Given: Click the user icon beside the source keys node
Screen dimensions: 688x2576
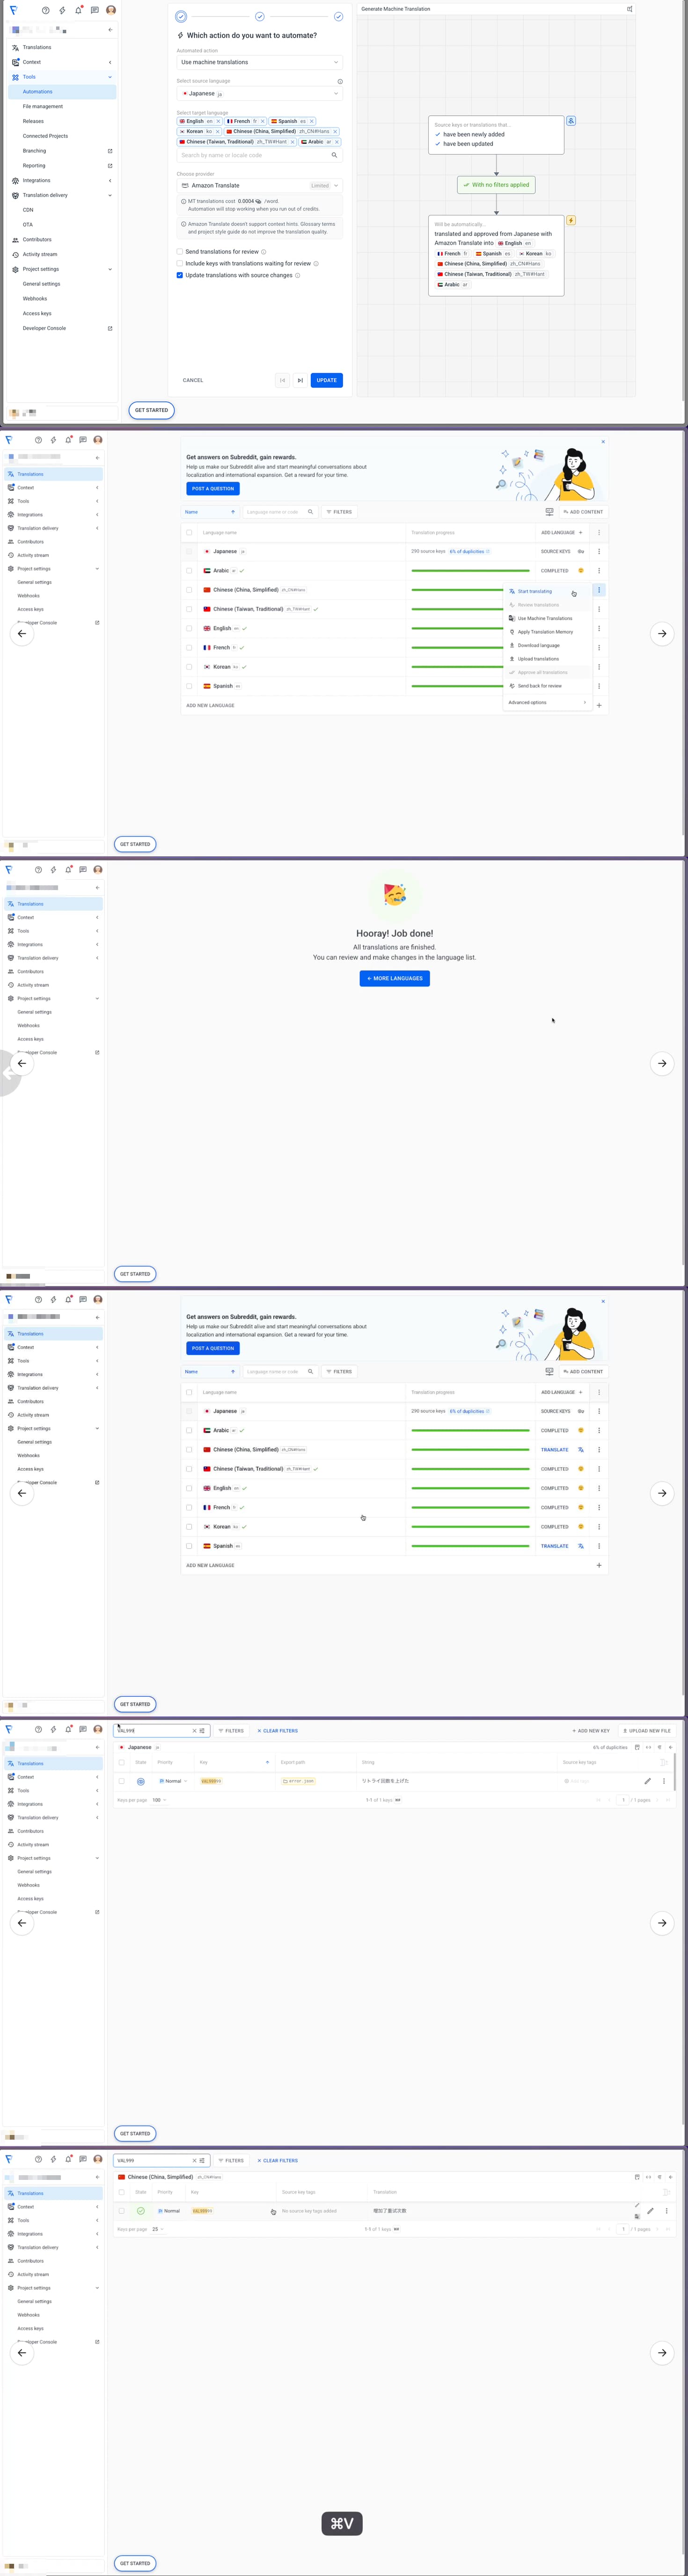Looking at the screenshot, I should tap(571, 121).
